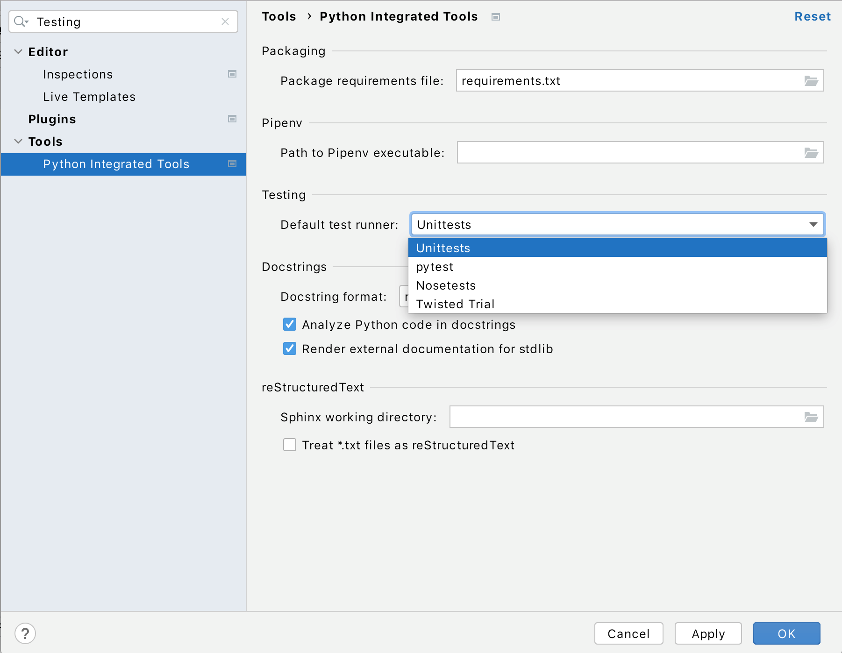
Task: Collapse the Editor tree section
Action: pos(18,52)
